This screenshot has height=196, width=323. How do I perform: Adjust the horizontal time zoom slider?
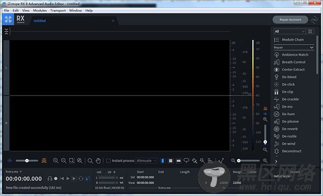pos(249,161)
